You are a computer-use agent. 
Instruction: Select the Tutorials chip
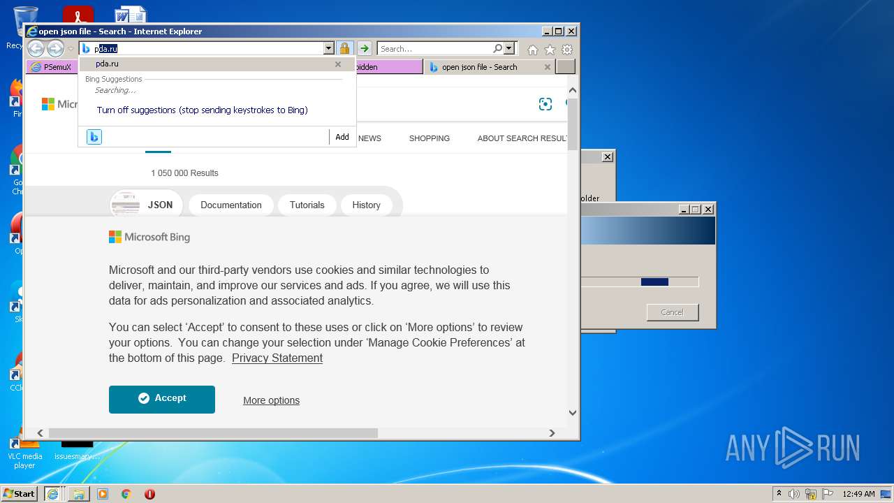pos(307,205)
